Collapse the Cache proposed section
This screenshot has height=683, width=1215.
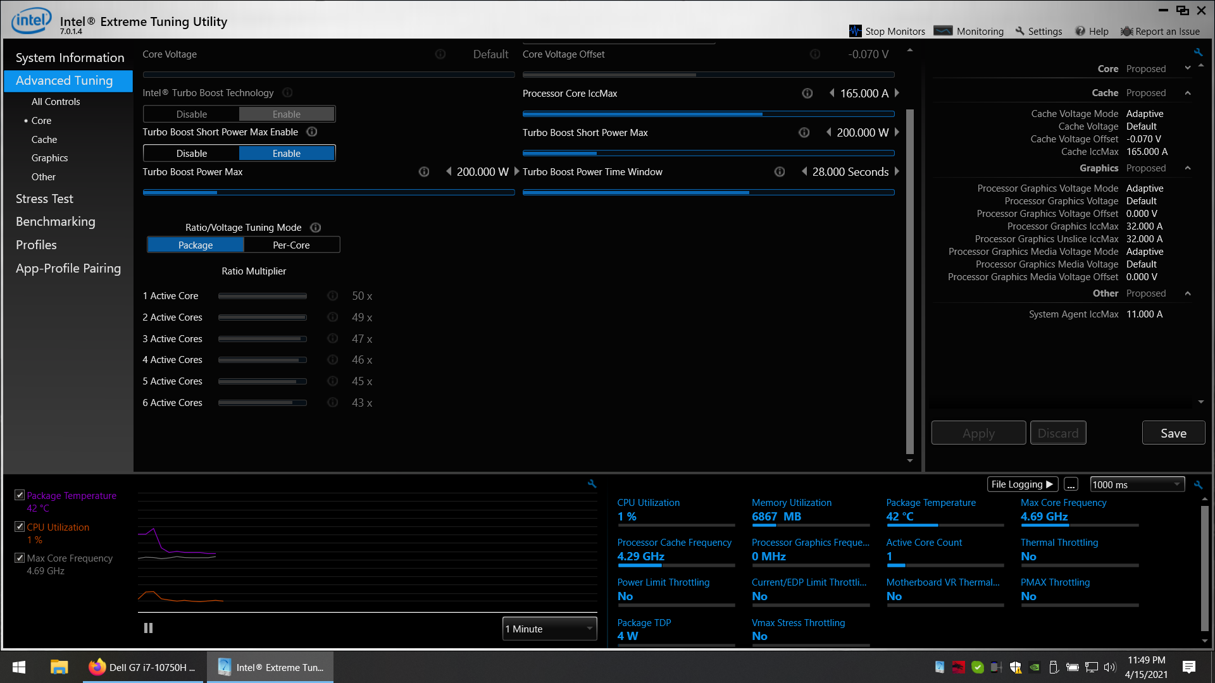coord(1188,93)
